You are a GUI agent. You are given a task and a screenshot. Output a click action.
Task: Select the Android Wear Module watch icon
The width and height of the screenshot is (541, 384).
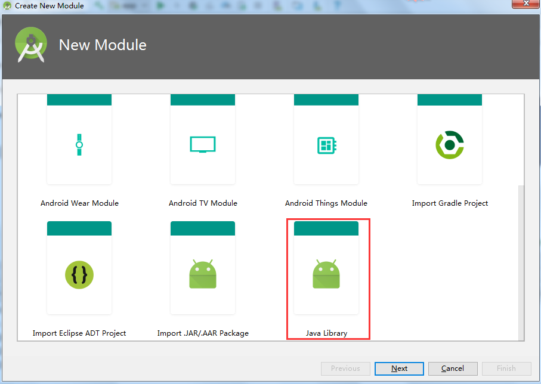pos(79,144)
